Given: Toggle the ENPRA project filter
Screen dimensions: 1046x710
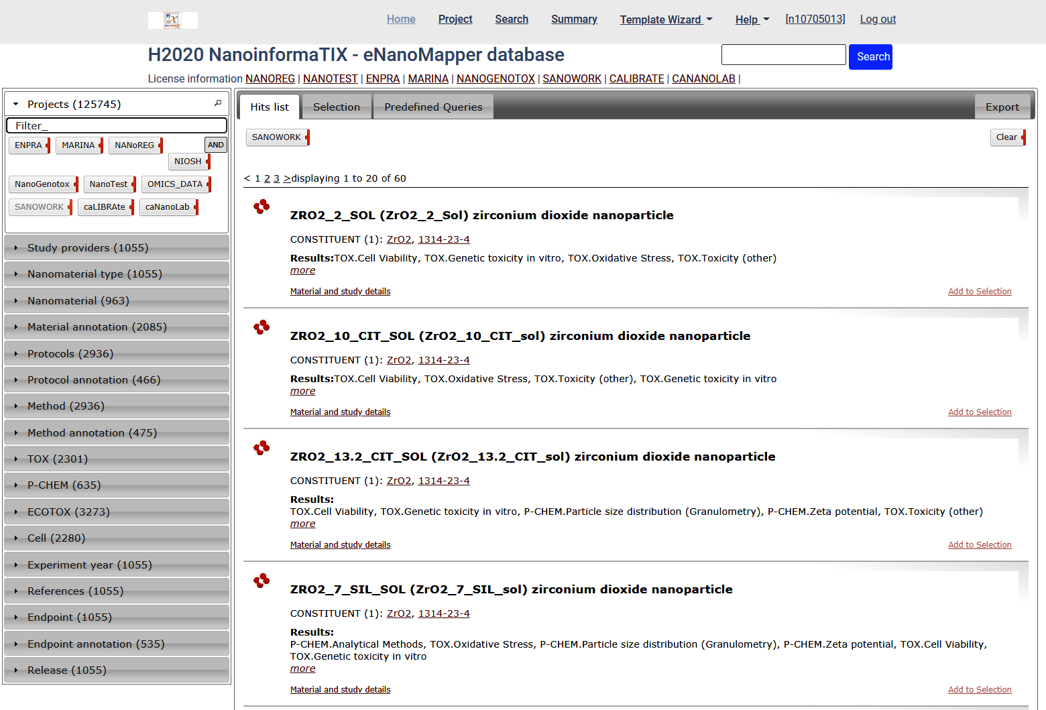Looking at the screenshot, I should 29,145.
